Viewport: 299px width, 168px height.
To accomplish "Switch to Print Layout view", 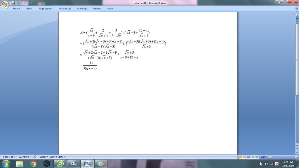I will click(241, 157).
